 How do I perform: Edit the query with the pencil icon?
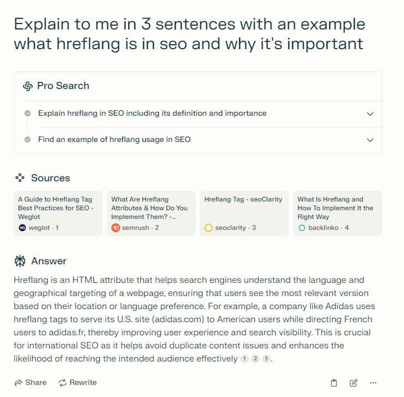tap(354, 383)
